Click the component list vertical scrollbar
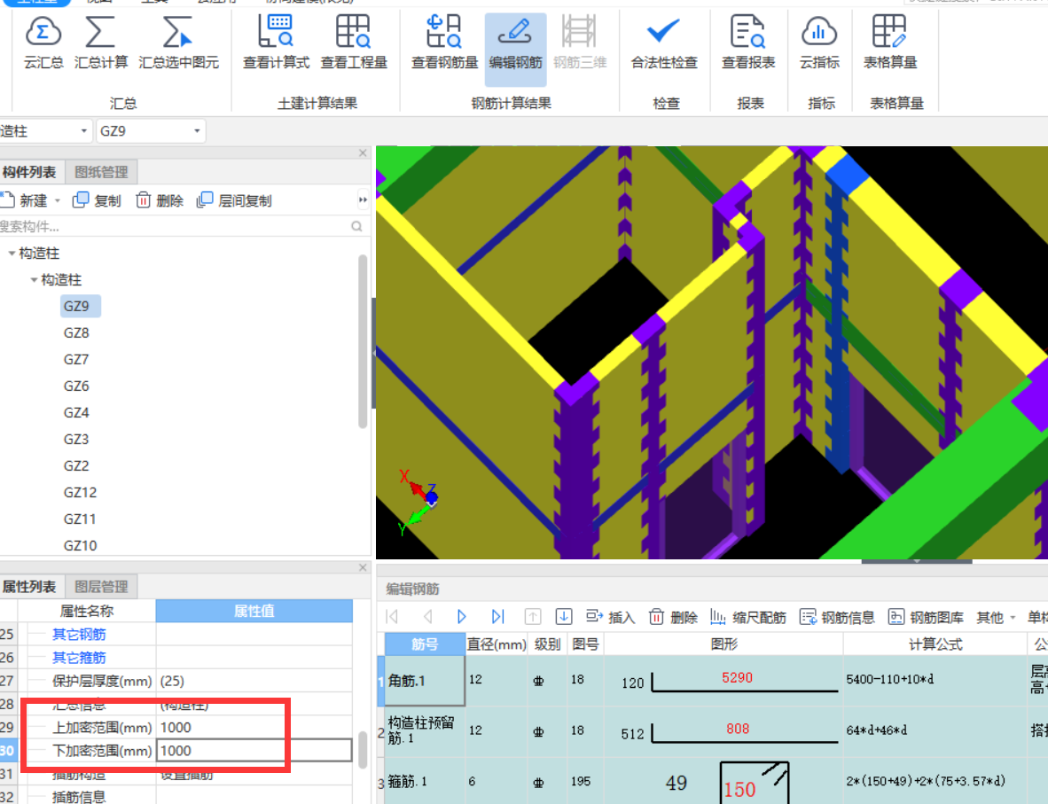1048x804 pixels. [x=363, y=341]
